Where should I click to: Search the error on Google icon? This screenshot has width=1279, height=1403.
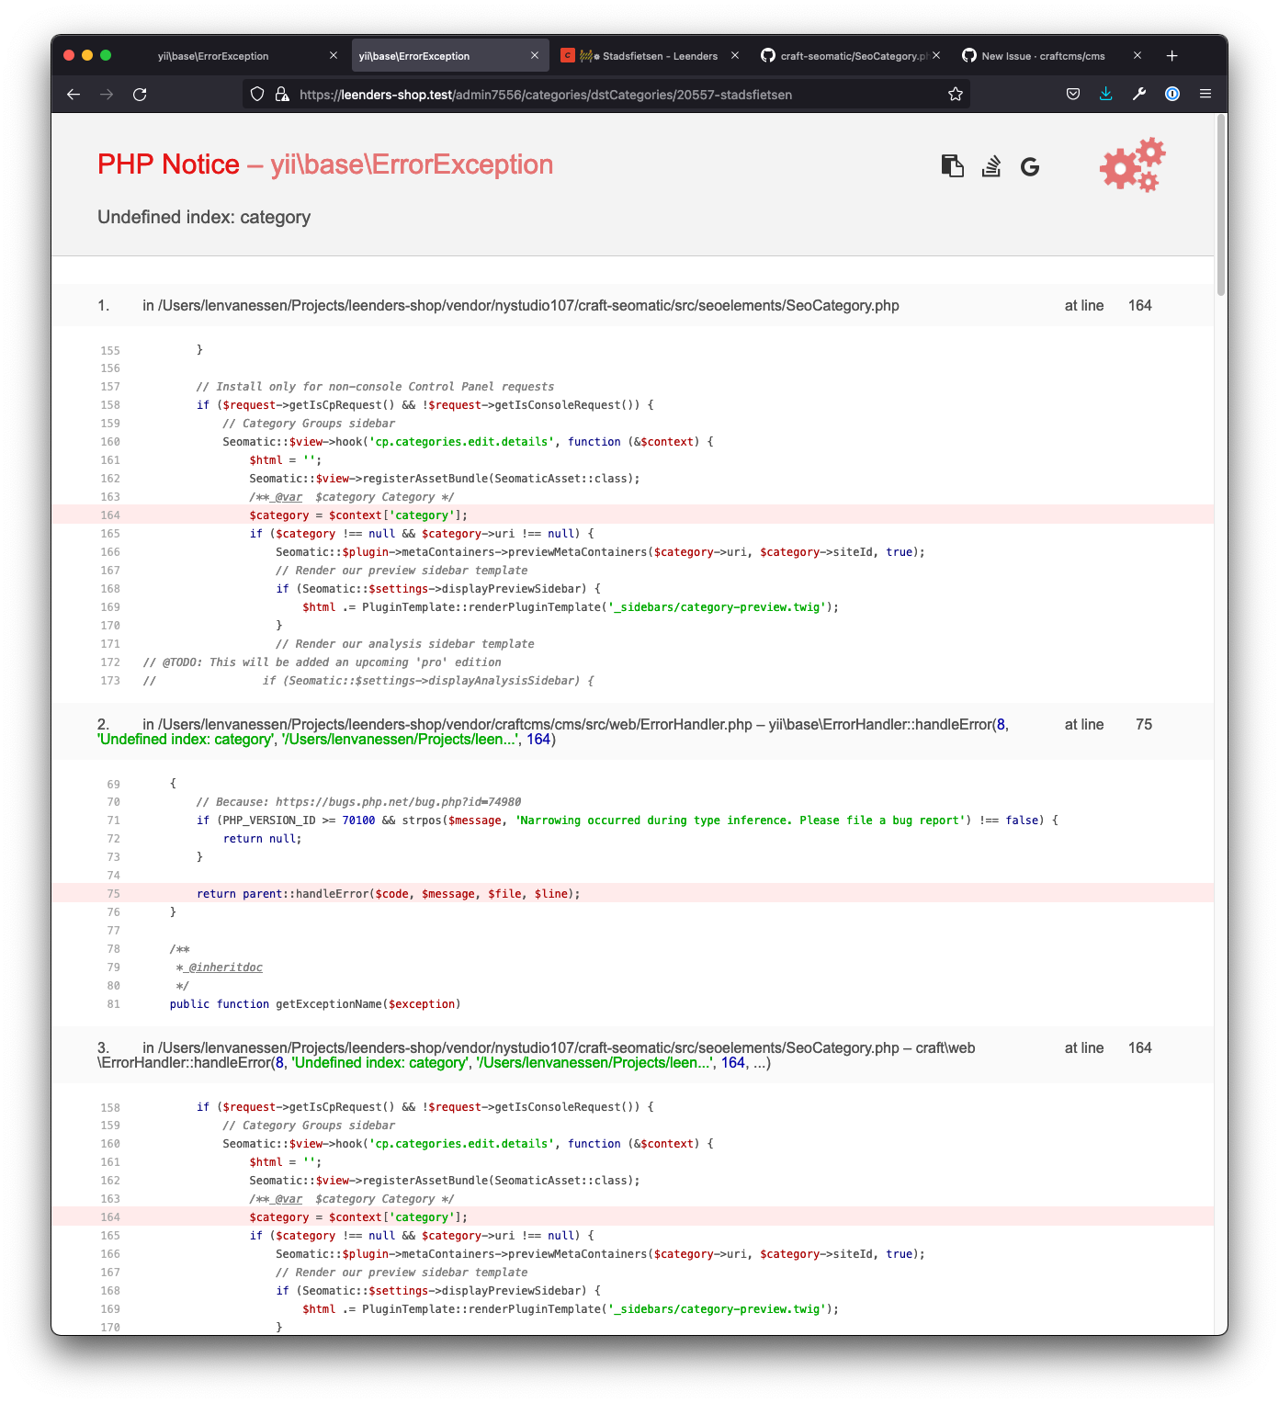pyautogui.click(x=1030, y=166)
